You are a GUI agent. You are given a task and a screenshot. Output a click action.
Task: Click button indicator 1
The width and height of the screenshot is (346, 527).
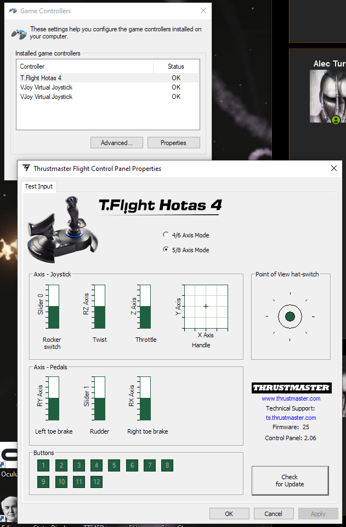coord(43,465)
